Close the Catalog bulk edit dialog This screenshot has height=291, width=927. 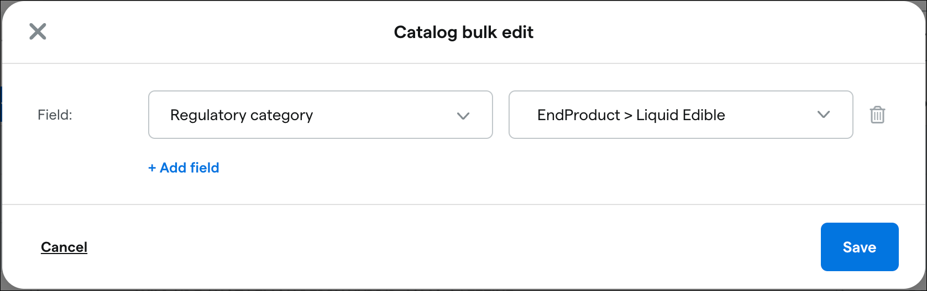coord(38,31)
